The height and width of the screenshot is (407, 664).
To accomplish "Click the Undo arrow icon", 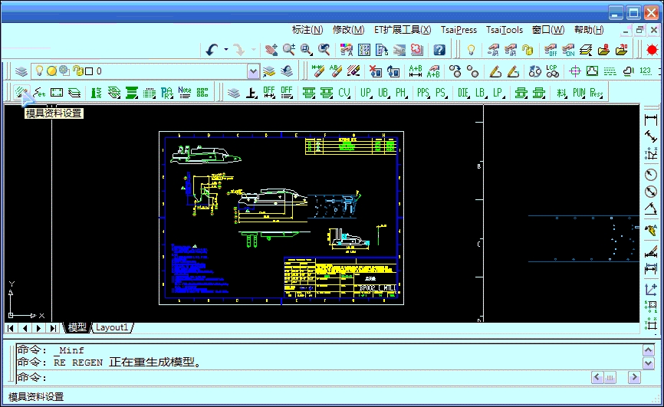I will [x=212, y=50].
